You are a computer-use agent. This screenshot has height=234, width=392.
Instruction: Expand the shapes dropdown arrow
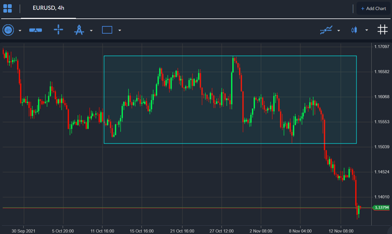click(x=120, y=31)
